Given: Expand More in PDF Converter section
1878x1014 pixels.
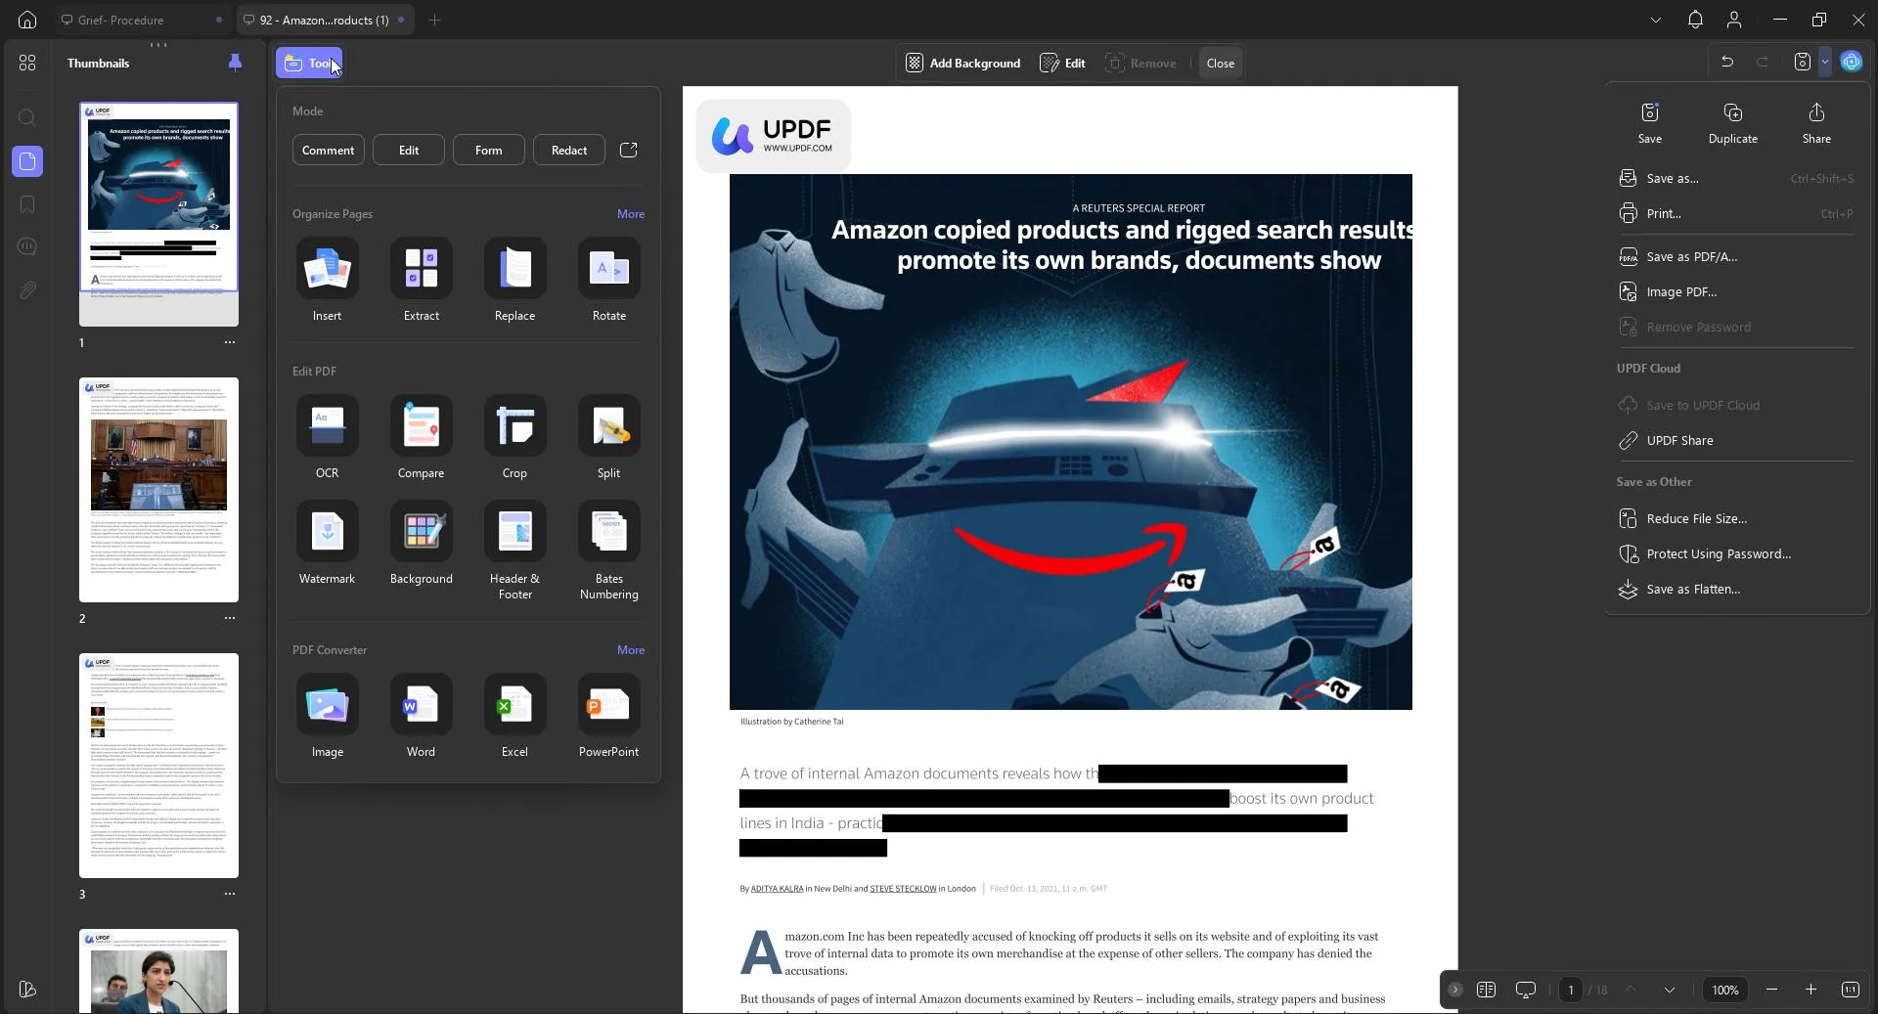Looking at the screenshot, I should (x=630, y=650).
